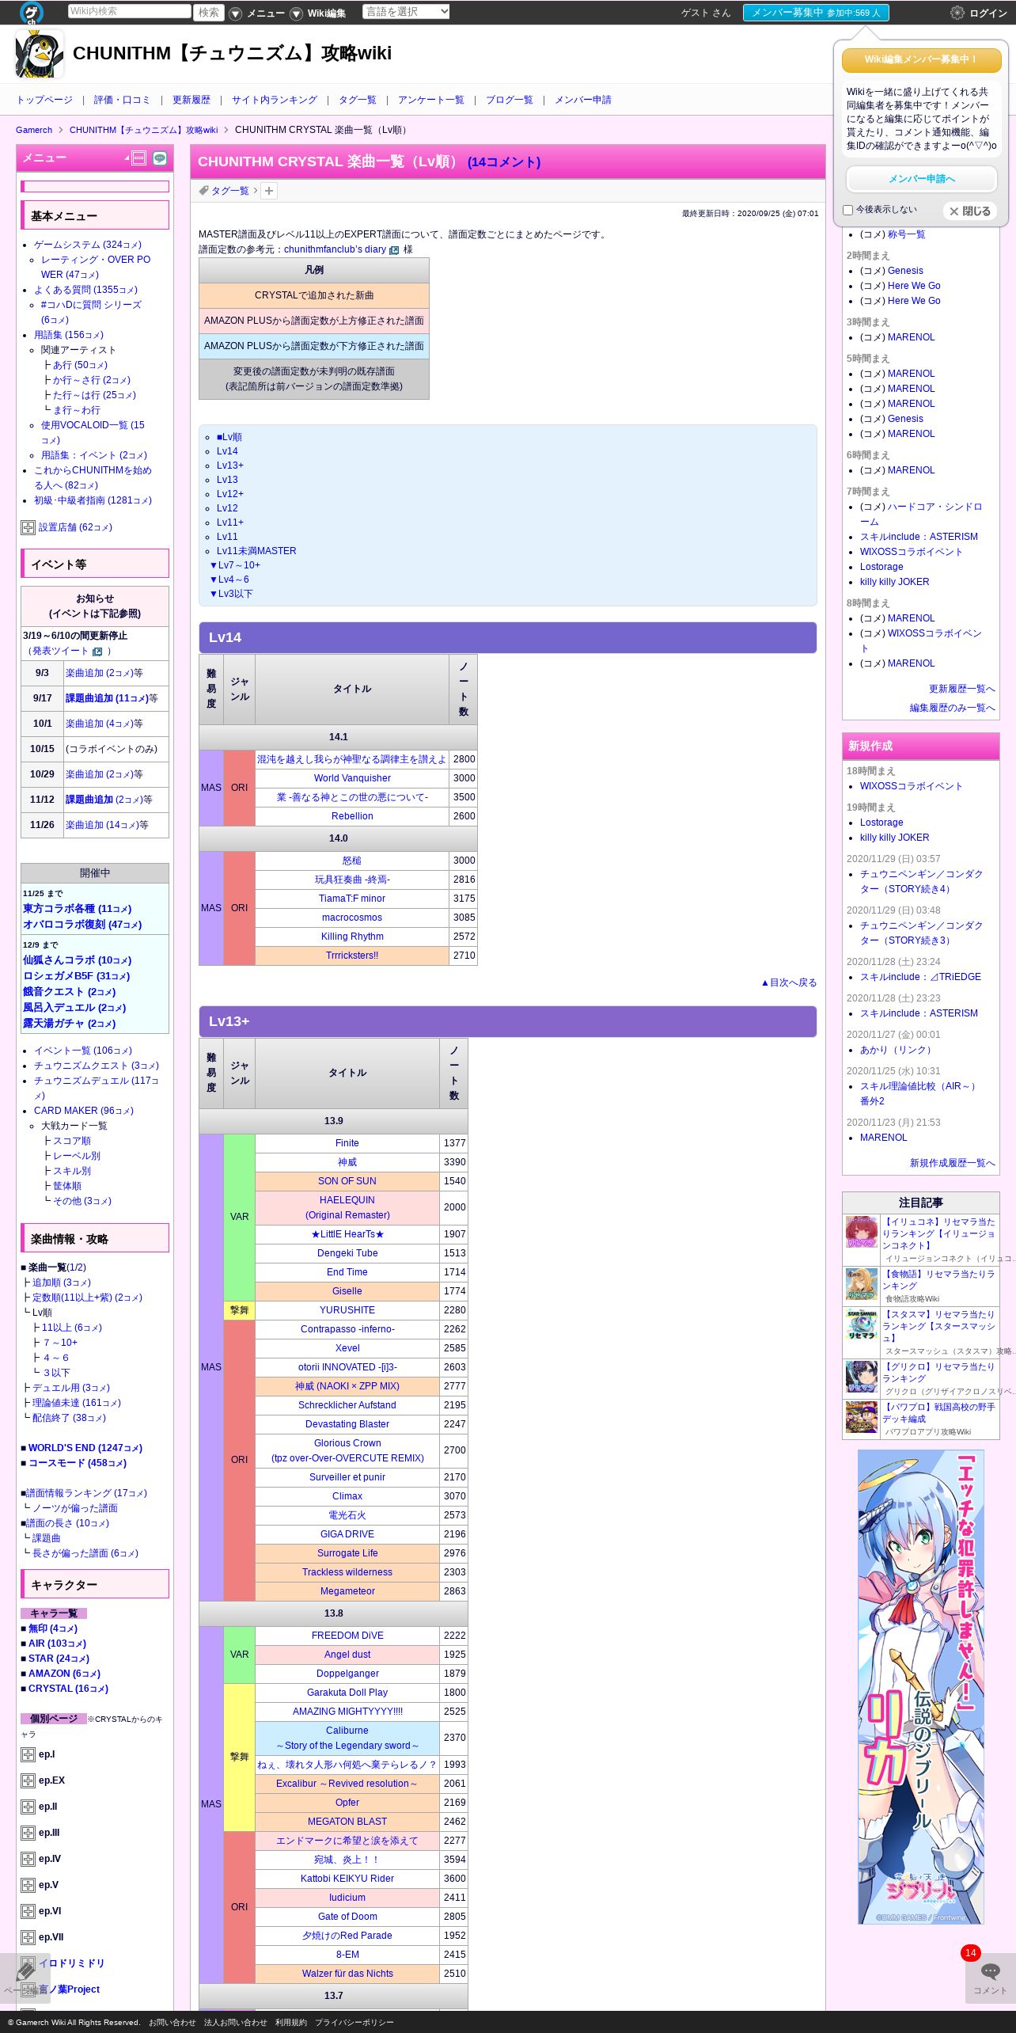Expand the ep.V section
This screenshot has width=1016, height=2033.
(28, 1885)
